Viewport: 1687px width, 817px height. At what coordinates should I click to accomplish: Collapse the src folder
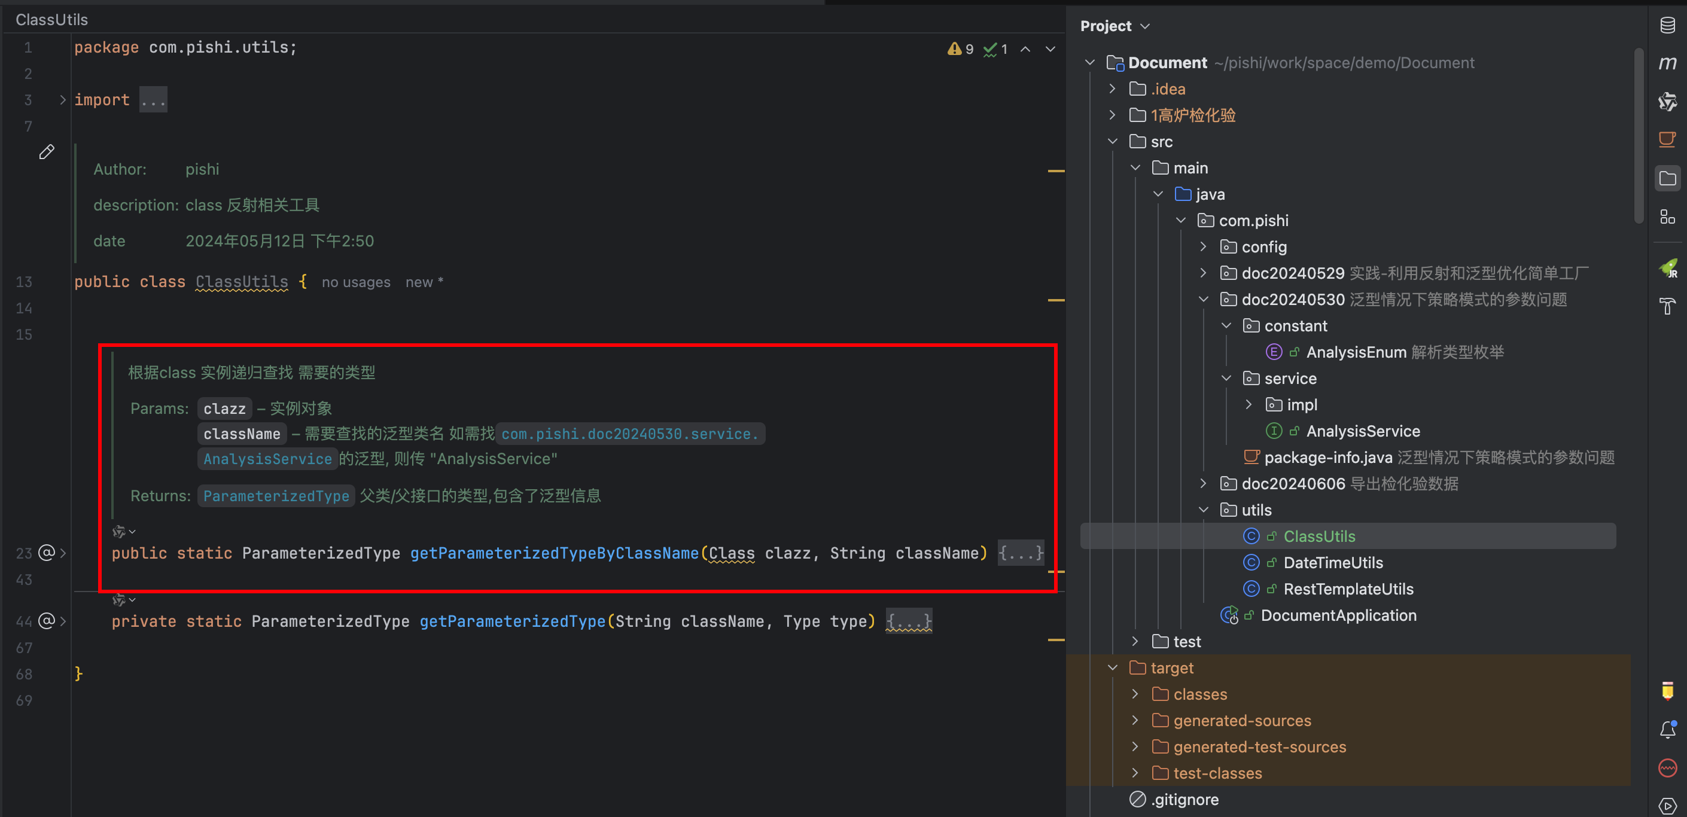click(1112, 141)
